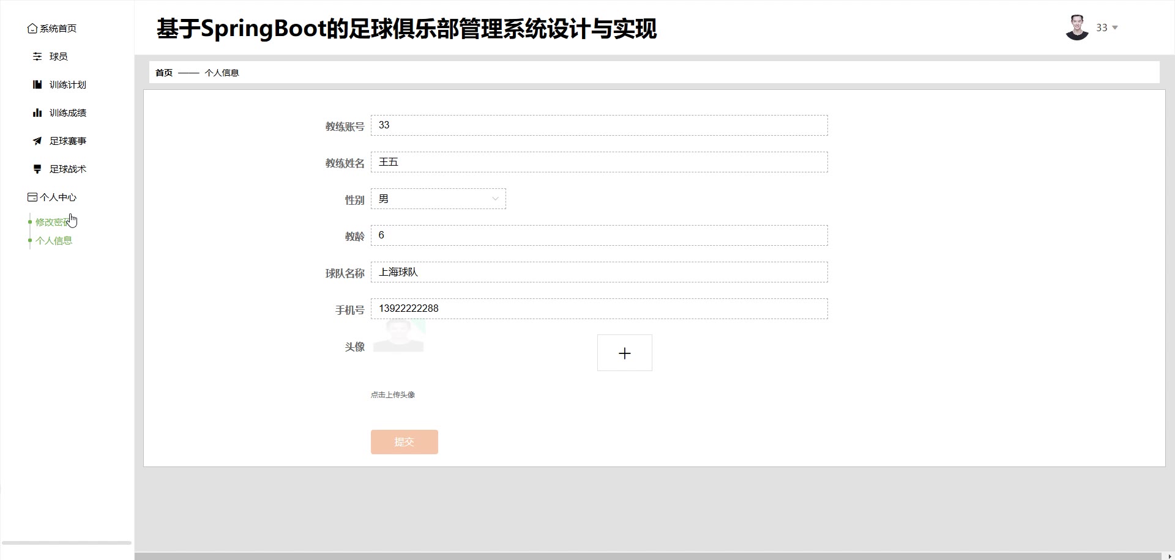
Task: Click the page horizontal scrollbar at bottom
Action: click(x=648, y=556)
